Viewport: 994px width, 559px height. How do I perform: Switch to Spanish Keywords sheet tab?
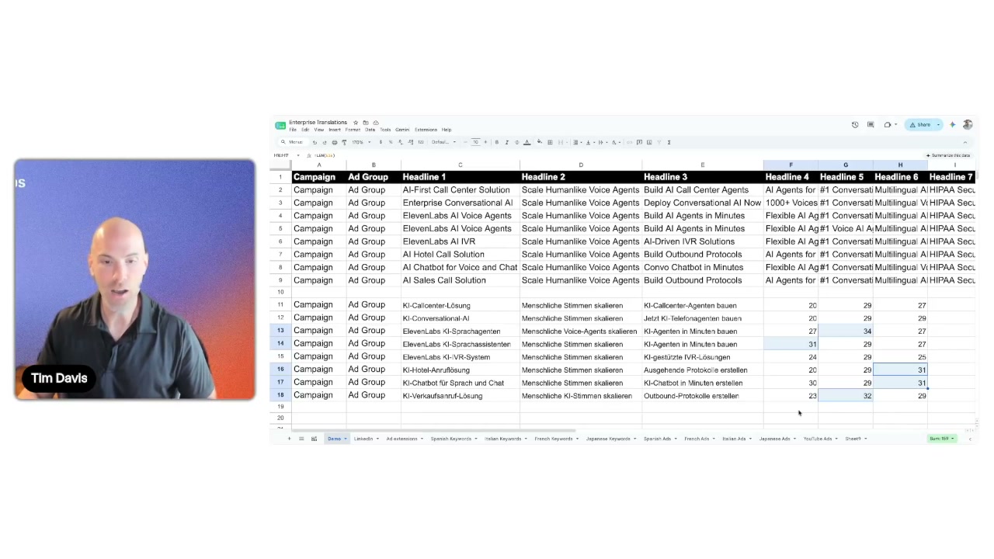[x=450, y=439]
